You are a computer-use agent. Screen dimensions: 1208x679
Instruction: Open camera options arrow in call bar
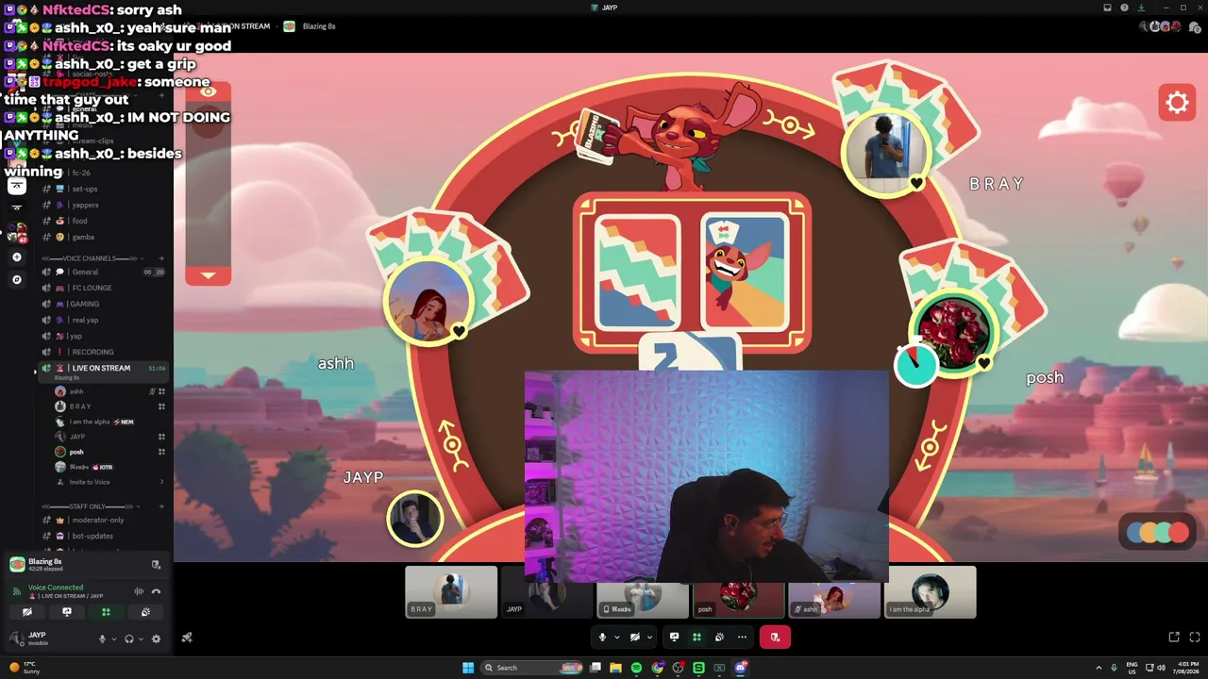pos(649,638)
